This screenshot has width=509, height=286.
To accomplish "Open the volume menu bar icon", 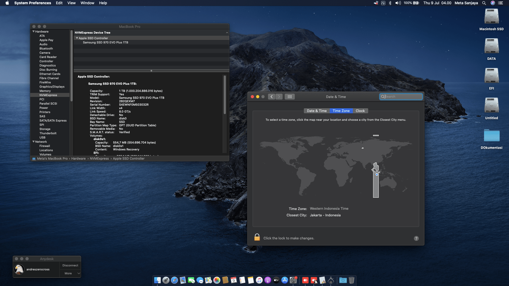I will (398, 3).
